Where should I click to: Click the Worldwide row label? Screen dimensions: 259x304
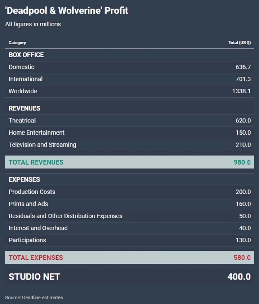click(x=23, y=91)
